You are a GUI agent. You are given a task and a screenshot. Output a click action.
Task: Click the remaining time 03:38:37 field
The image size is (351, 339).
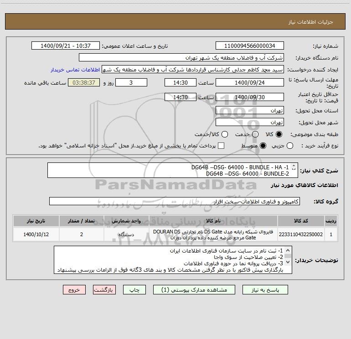pos(84,82)
